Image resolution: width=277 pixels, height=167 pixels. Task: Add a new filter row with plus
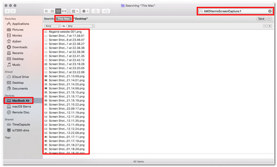tap(270, 26)
